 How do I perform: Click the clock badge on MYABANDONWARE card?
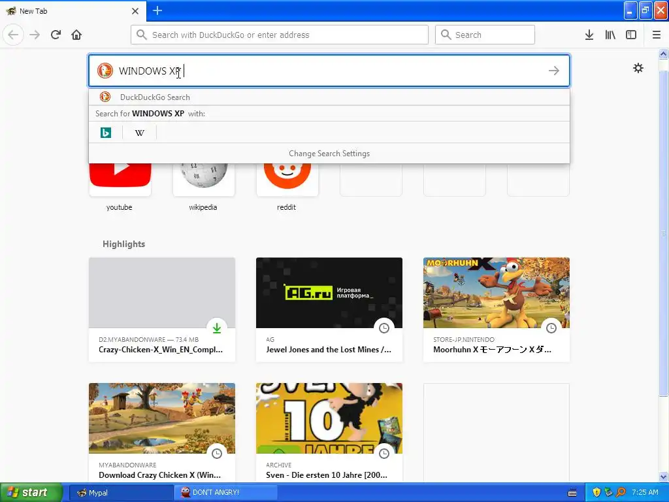coord(217,454)
